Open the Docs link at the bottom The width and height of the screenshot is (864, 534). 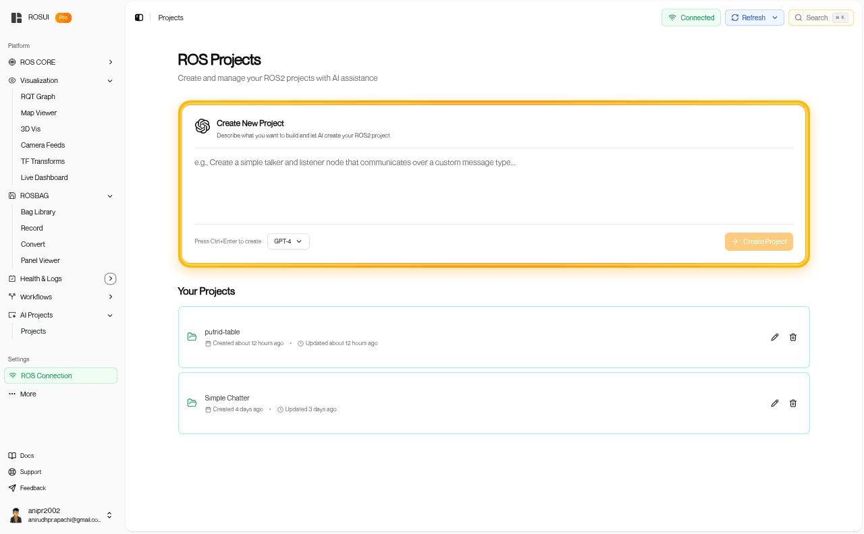click(x=27, y=455)
